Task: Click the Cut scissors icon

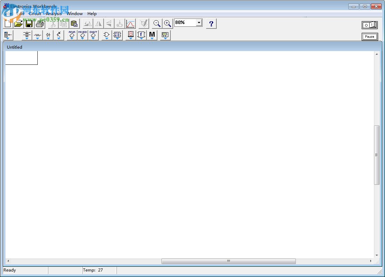Action: (53, 24)
